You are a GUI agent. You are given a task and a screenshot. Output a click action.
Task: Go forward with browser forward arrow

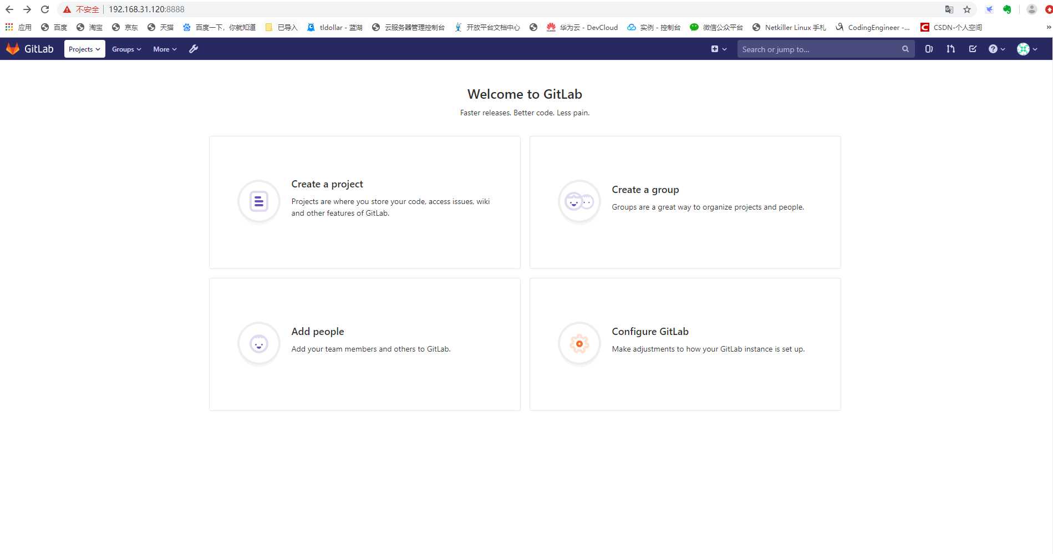tap(27, 9)
